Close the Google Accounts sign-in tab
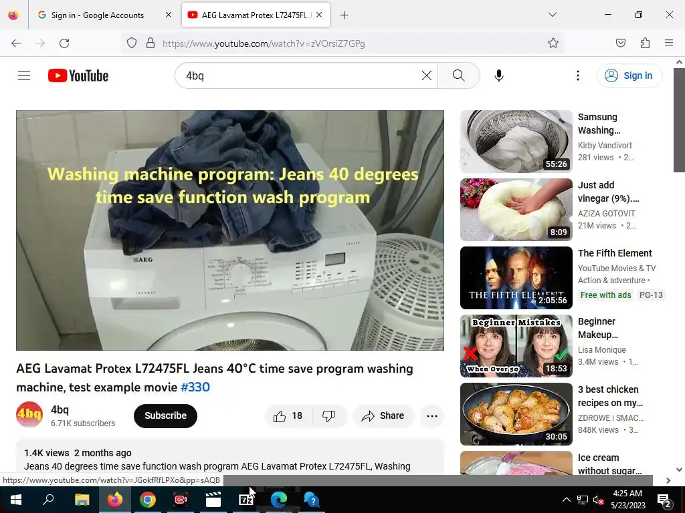The height and width of the screenshot is (513, 685). [x=169, y=15]
